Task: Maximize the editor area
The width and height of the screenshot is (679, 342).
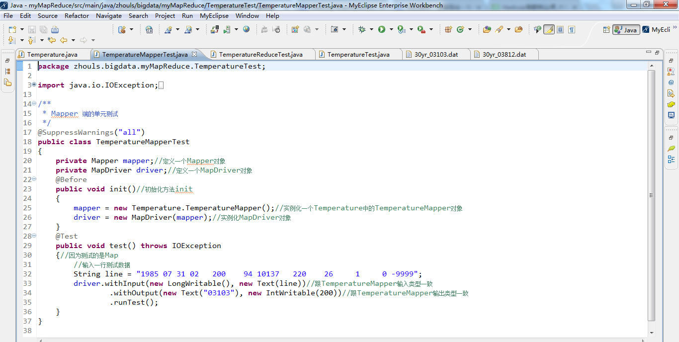Action: point(657,53)
